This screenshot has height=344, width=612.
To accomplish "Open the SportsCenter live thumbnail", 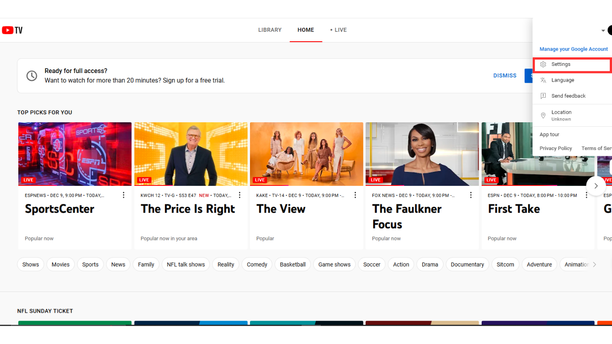I will coord(75,154).
